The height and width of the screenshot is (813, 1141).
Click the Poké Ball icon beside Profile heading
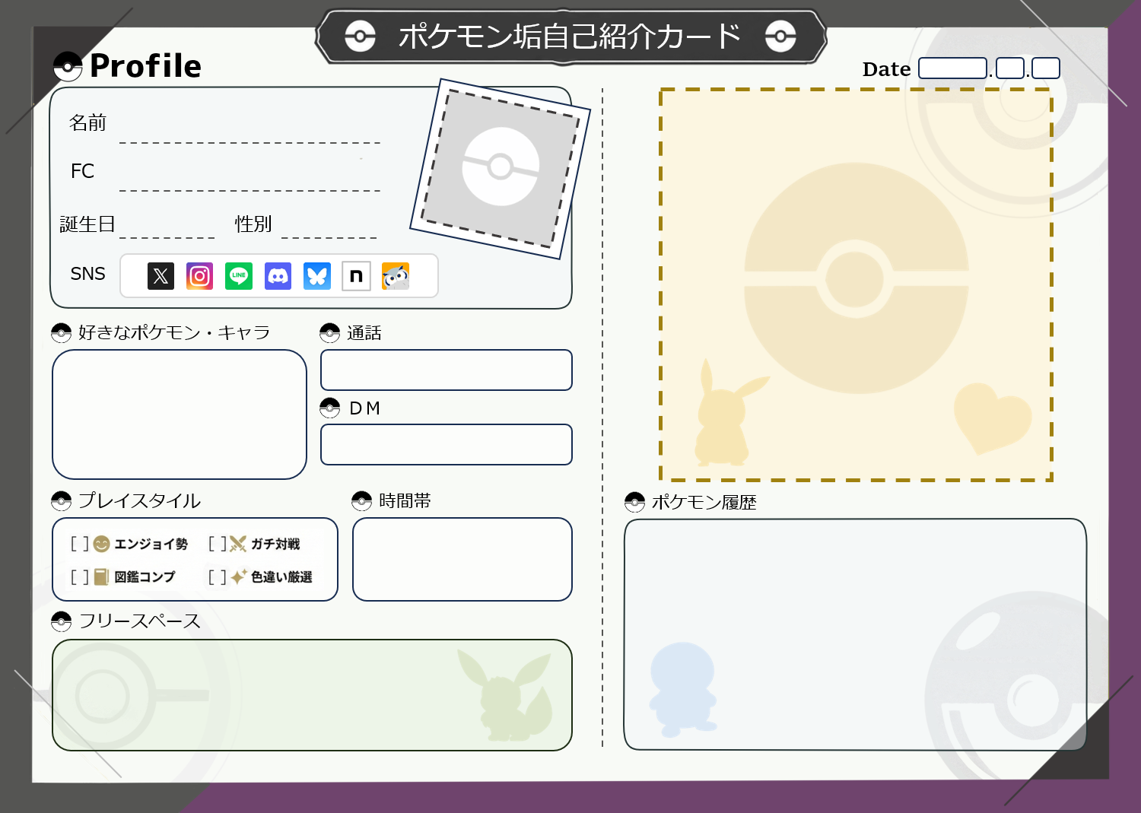tap(68, 66)
